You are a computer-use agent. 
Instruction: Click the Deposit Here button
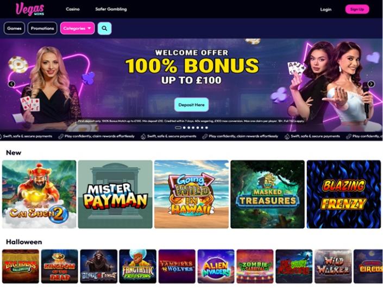click(191, 105)
